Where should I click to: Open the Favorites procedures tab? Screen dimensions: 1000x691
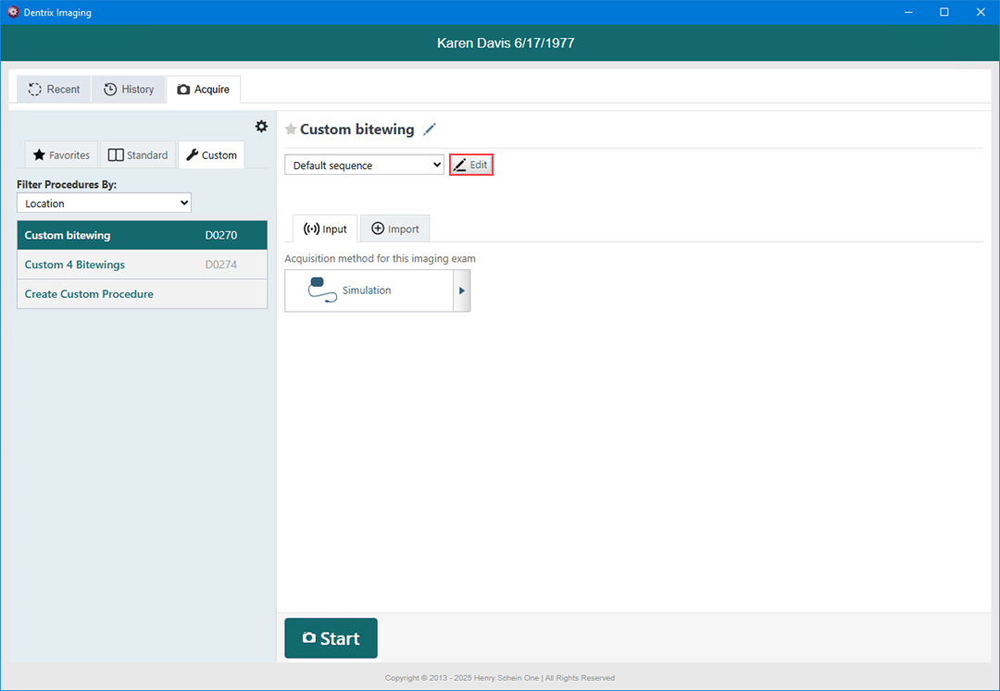coord(62,155)
